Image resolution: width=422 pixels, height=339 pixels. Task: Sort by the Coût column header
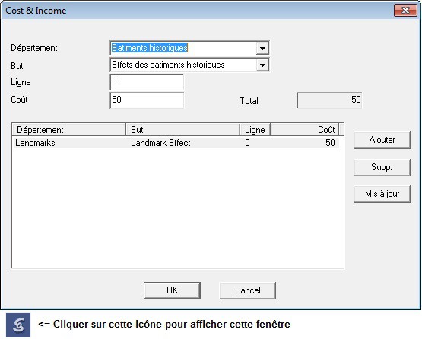tap(304, 130)
